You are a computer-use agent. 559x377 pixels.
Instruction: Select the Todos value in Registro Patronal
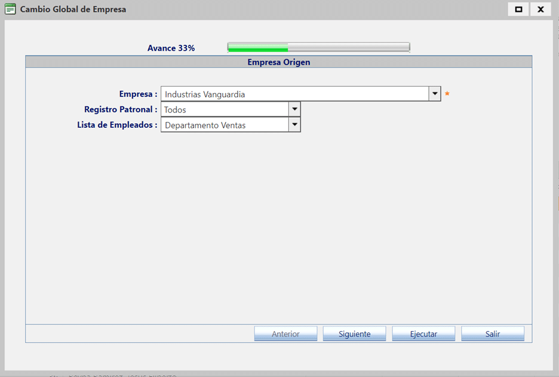tap(175, 110)
